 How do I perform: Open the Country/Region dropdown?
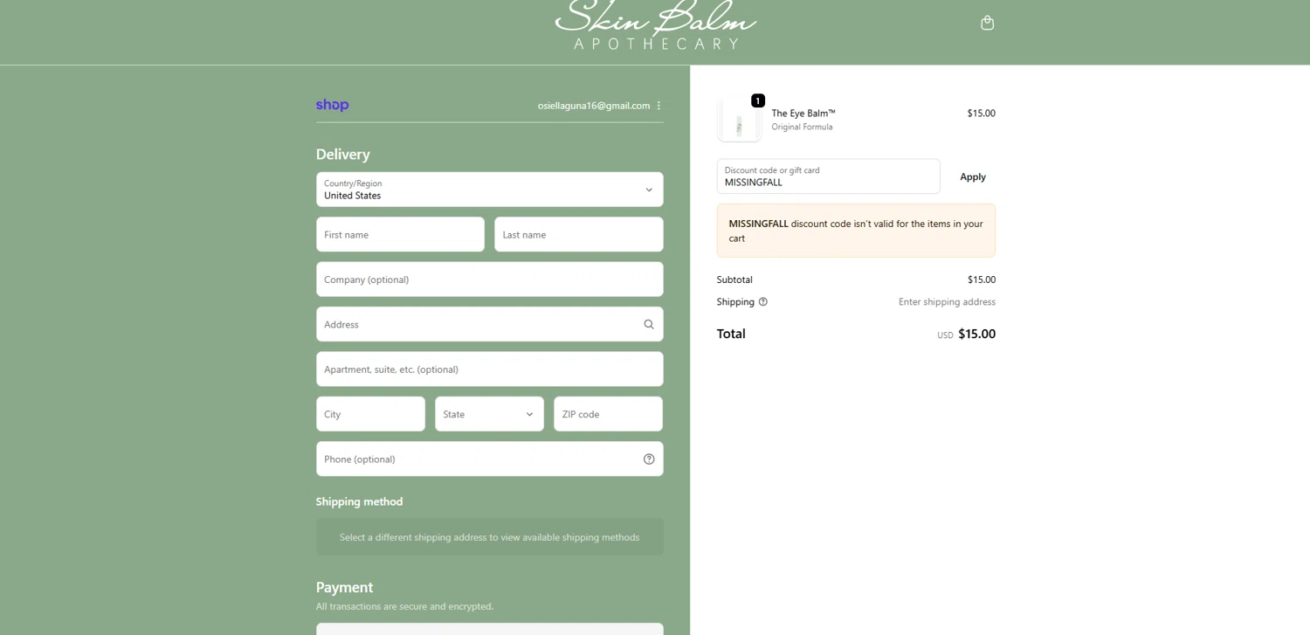[489, 190]
